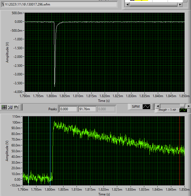Click lower graph X-axis tick 1.825m
Image resolution: width=191 pixels, height=196 pixels.
117,190
